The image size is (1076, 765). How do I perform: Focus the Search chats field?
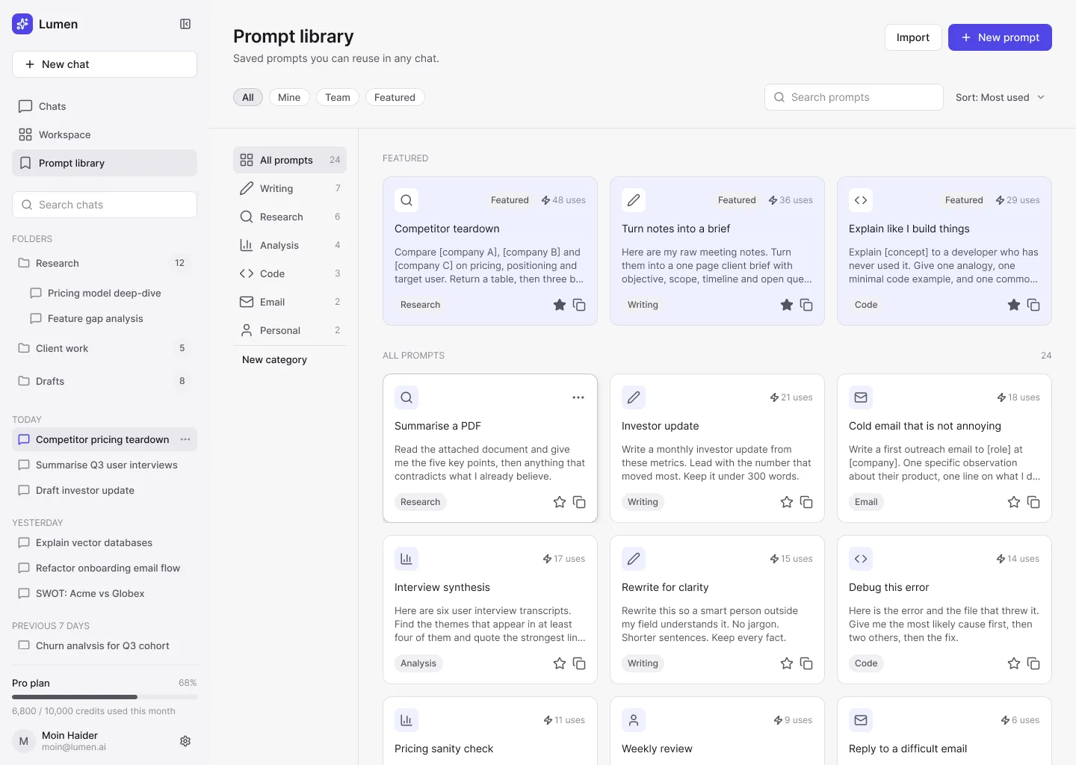pyautogui.click(x=105, y=205)
